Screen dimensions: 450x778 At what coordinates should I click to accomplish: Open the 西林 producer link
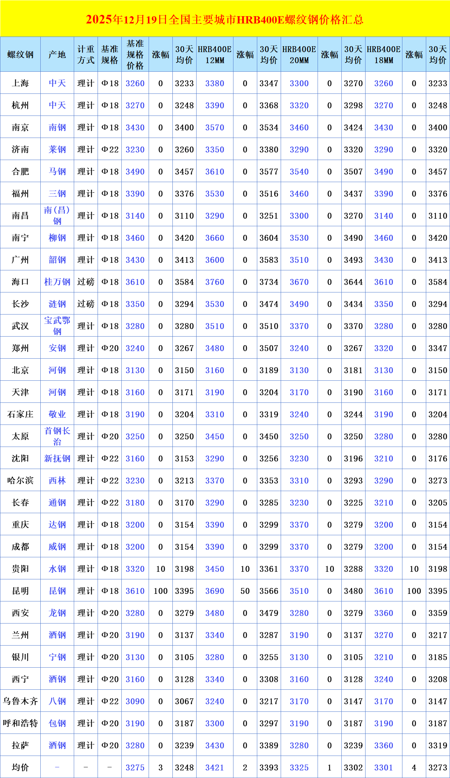[57, 481]
